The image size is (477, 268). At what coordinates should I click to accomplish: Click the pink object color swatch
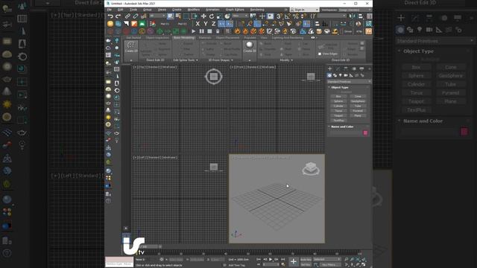(x=365, y=133)
